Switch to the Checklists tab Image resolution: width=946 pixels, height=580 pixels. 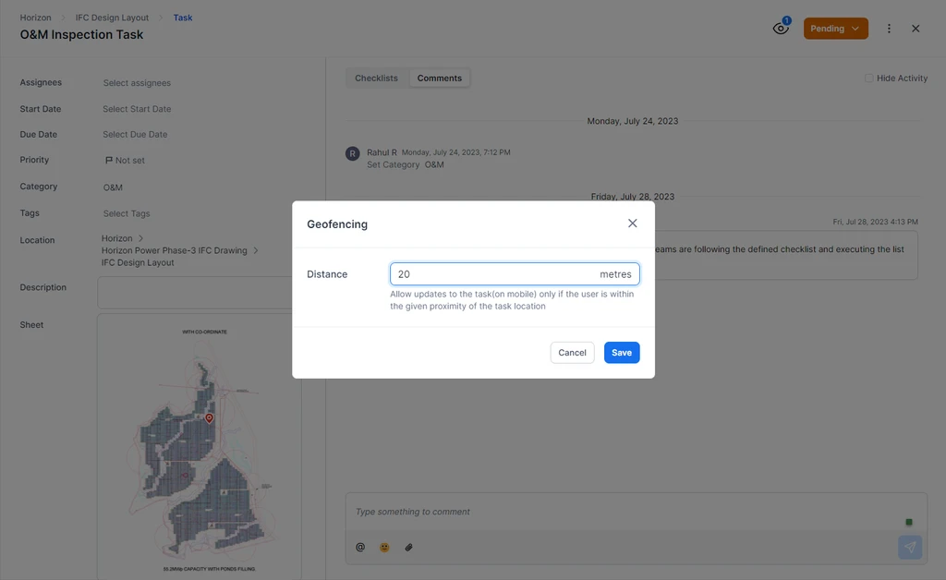coord(376,79)
